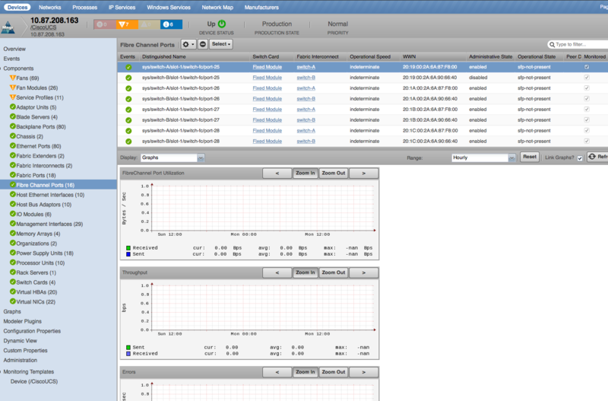Sort table by Operational Speed column
Image resolution: width=608 pixels, height=401 pixels.
click(x=370, y=56)
